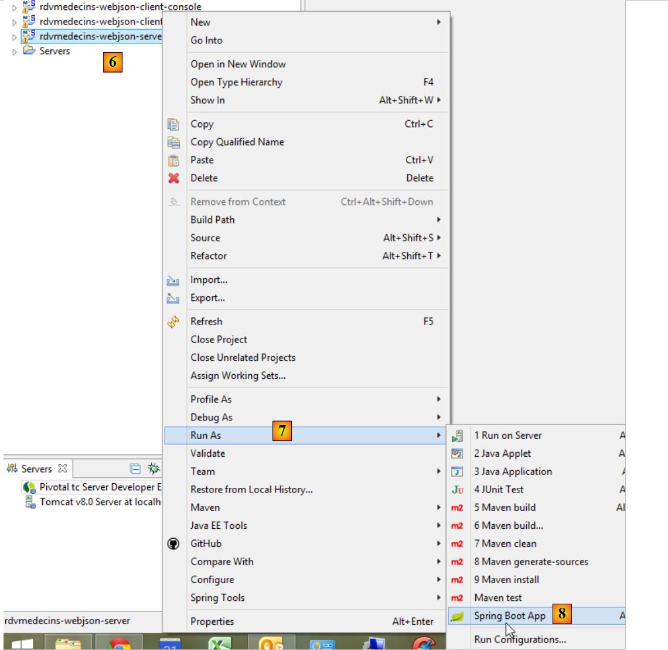Click the Spring Boot App leaf icon
The width and height of the screenshot is (668, 650).
coord(458,616)
